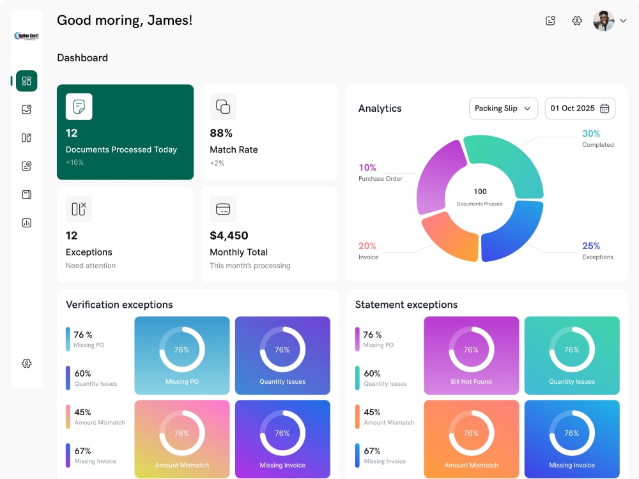This screenshot has height=479, width=639.
Task: Open Statement Quantity Issues tile
Action: (572, 355)
